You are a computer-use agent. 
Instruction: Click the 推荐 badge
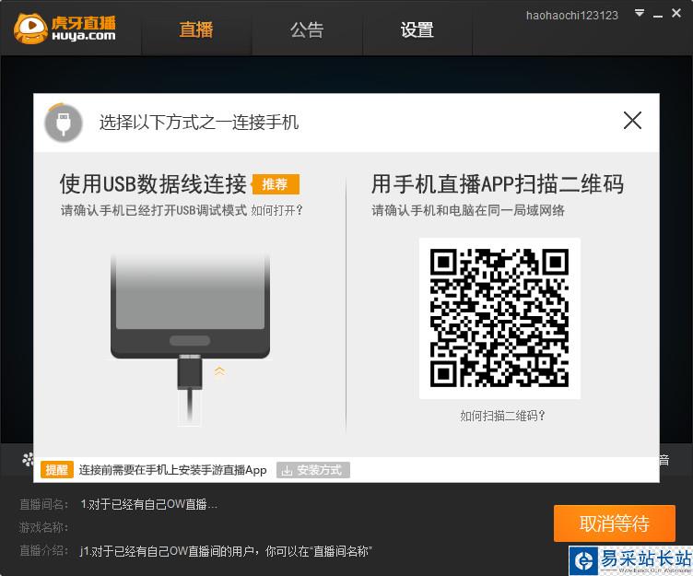click(276, 184)
